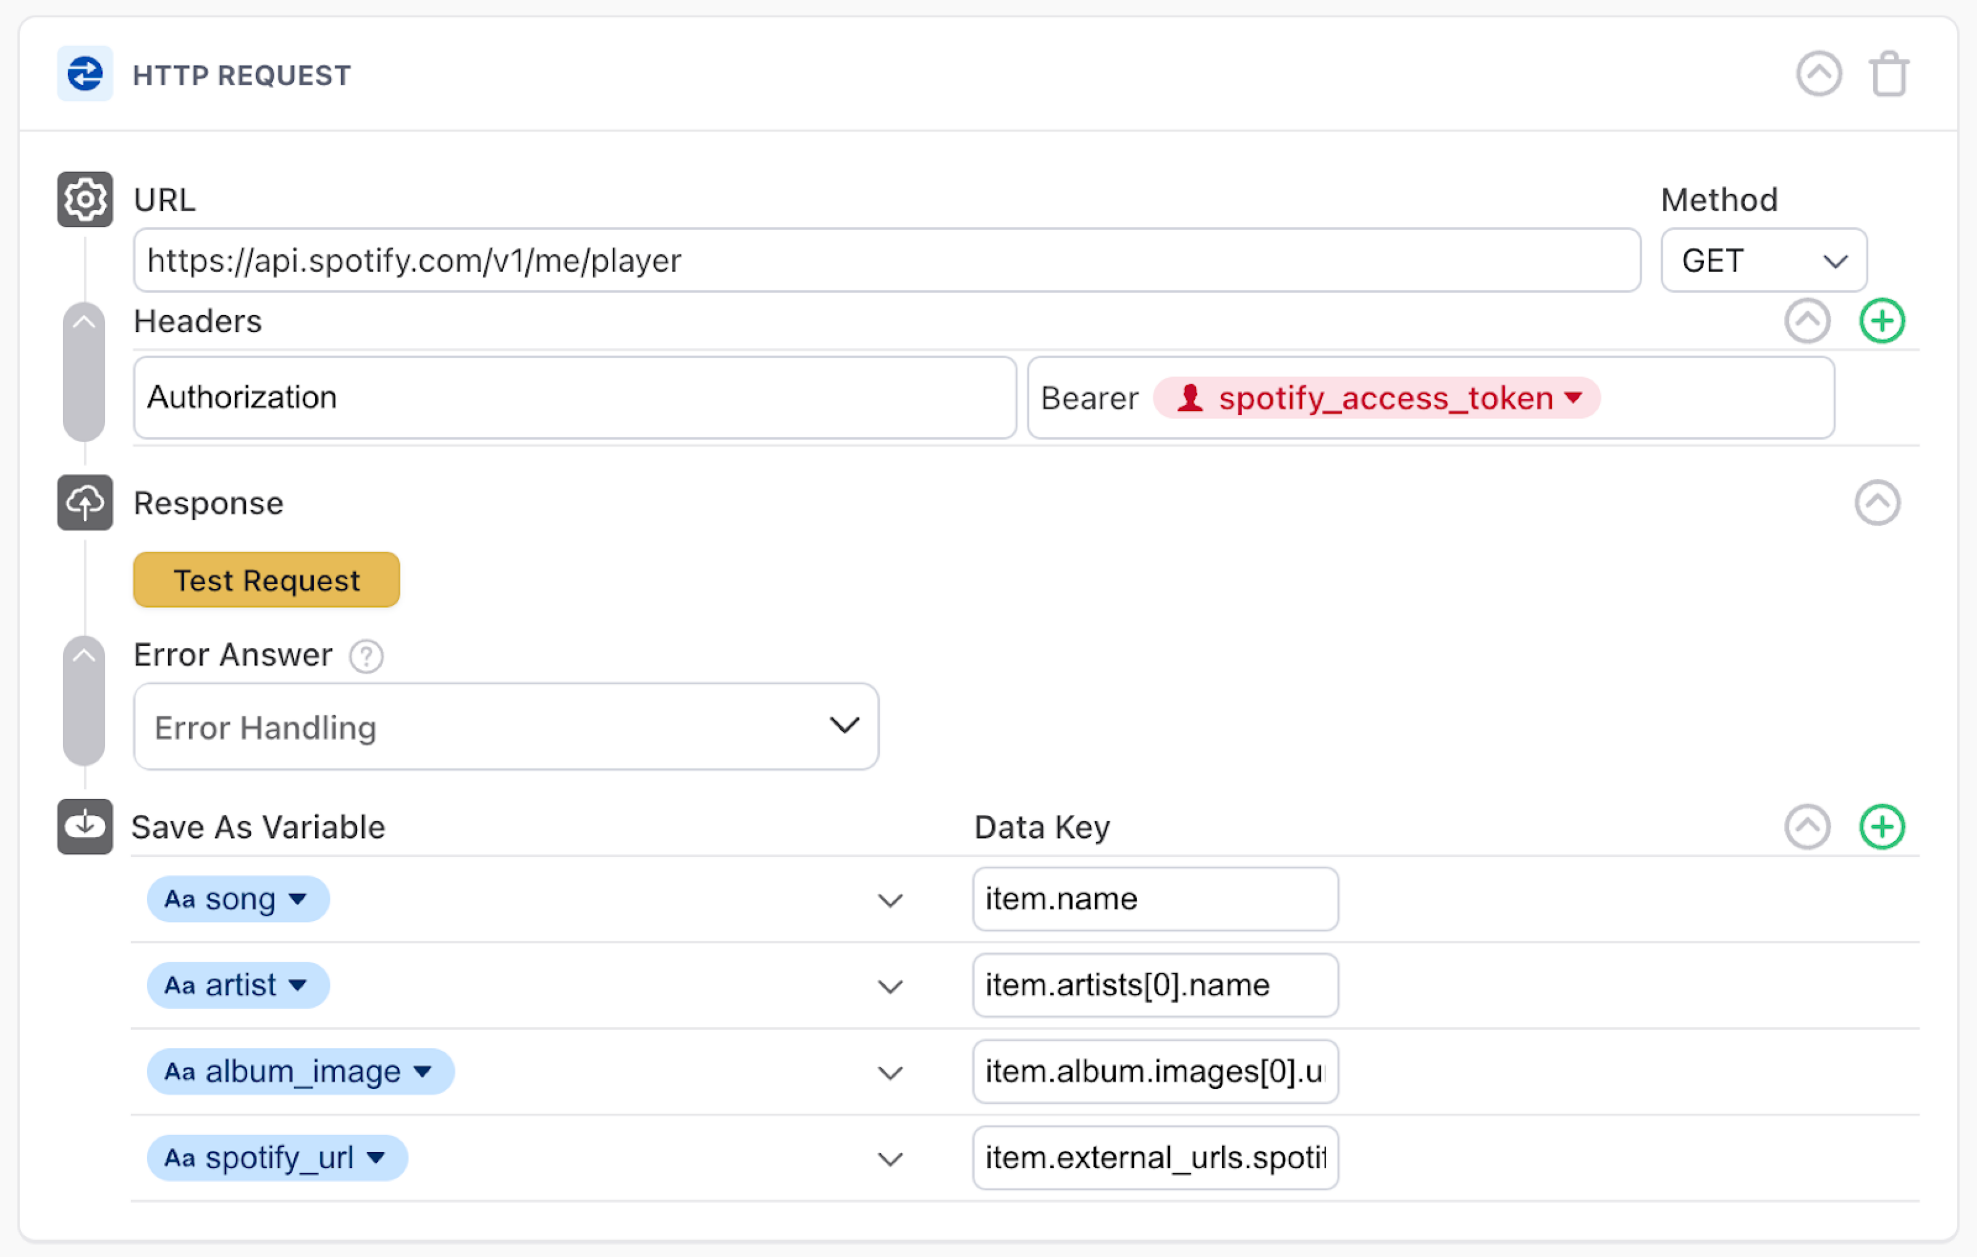Screen dimensions: 1977x1257
Task: Open the GET method dropdown
Action: (1763, 261)
